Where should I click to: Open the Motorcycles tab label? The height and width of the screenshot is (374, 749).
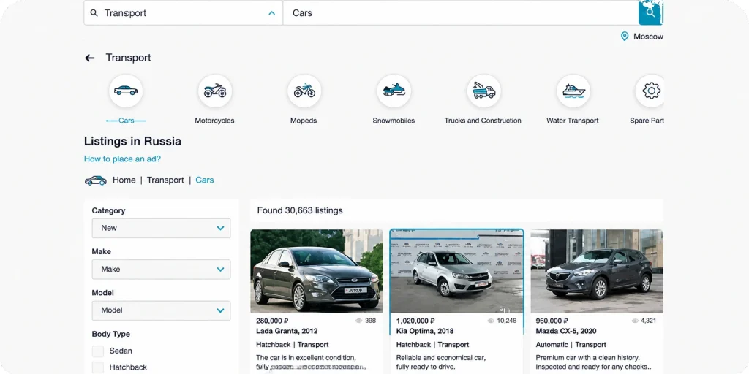pyautogui.click(x=214, y=121)
